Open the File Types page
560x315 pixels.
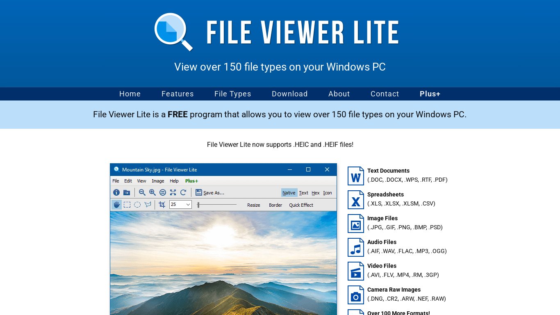coord(233,94)
